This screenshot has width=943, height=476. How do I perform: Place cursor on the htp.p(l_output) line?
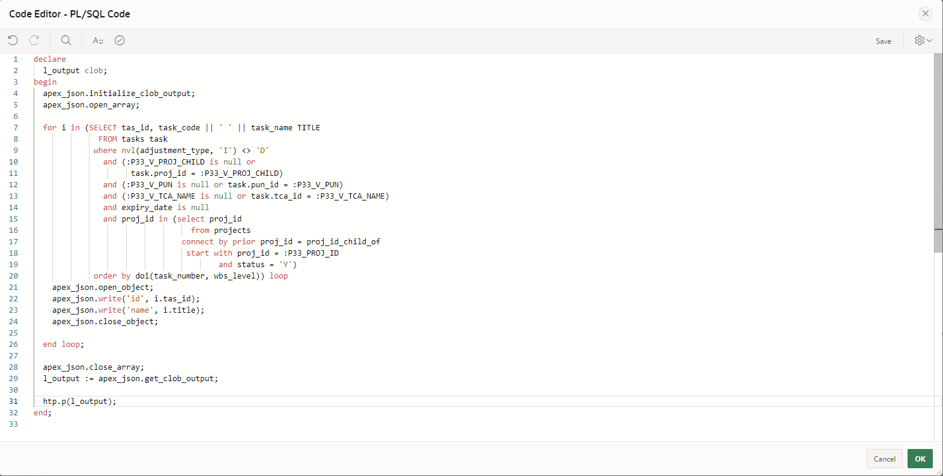click(79, 401)
